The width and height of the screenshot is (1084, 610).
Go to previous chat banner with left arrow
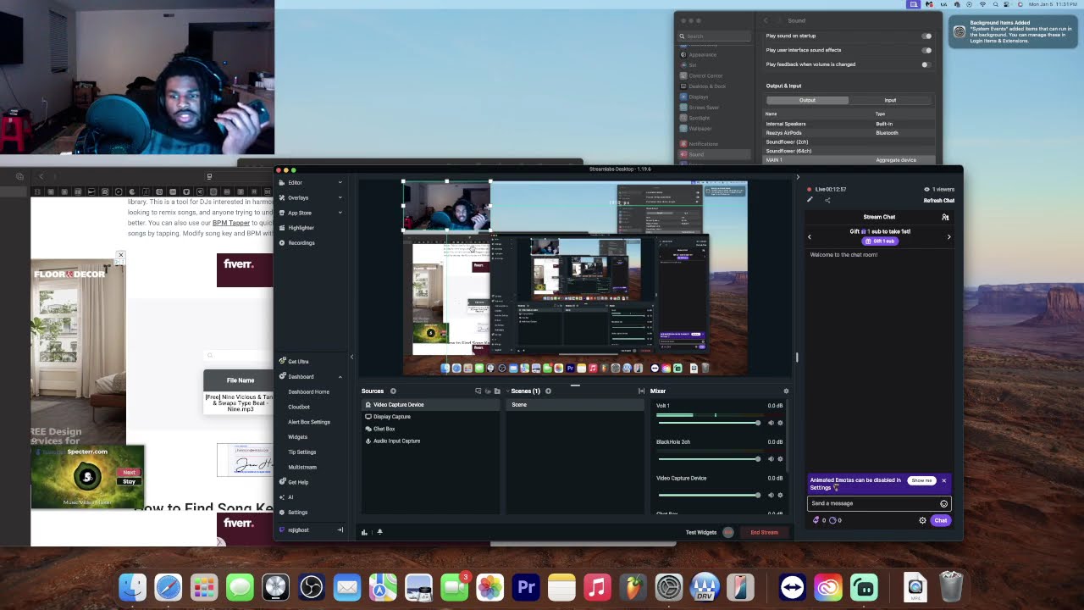pos(810,237)
